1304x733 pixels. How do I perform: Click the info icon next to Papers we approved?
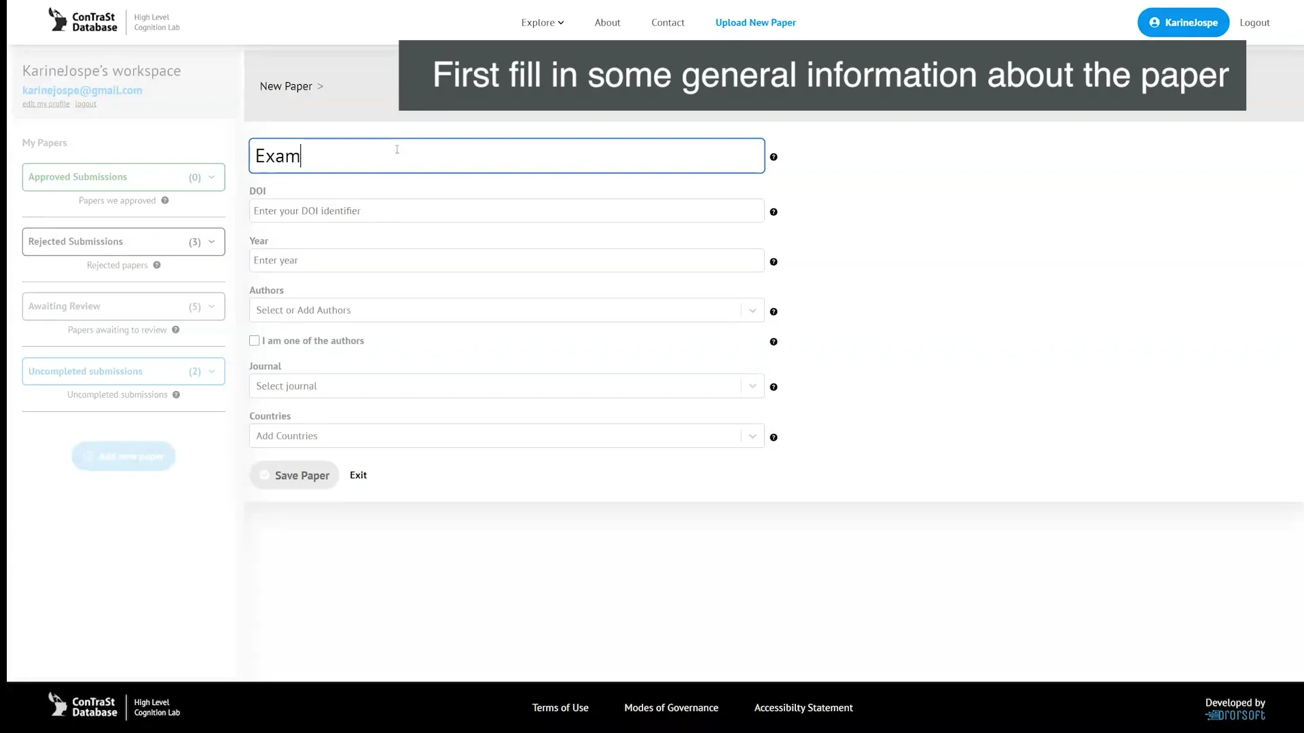click(x=165, y=200)
